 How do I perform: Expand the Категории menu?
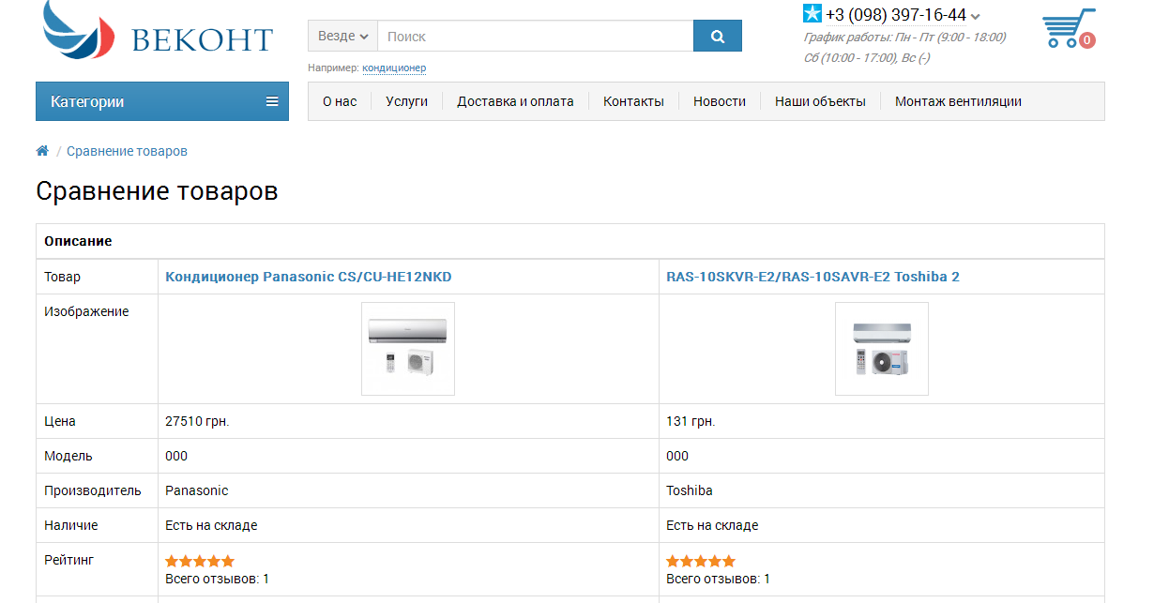[x=162, y=101]
